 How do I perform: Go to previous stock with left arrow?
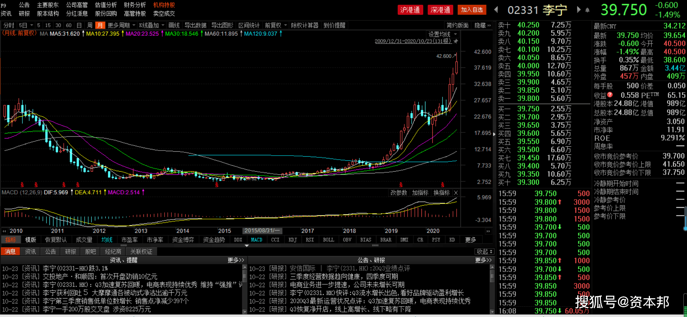pos(496,10)
